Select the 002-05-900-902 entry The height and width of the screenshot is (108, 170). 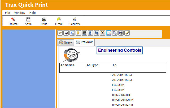[x=123, y=100]
